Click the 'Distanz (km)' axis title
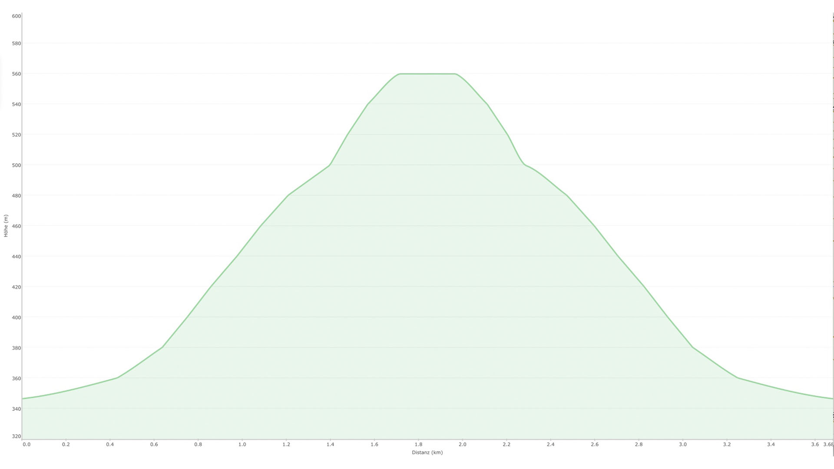The image size is (834, 469). click(427, 452)
